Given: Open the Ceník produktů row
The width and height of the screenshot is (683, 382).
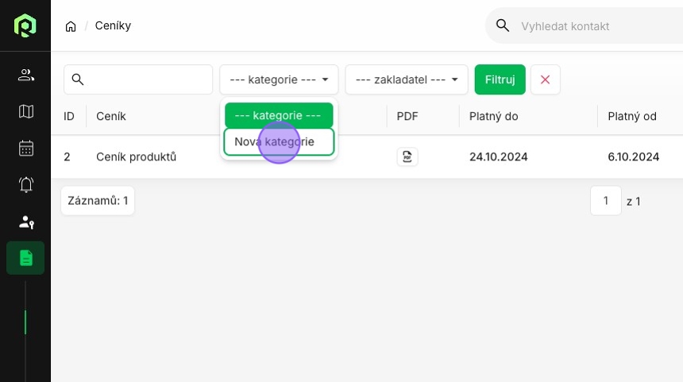Looking at the screenshot, I should (x=367, y=156).
